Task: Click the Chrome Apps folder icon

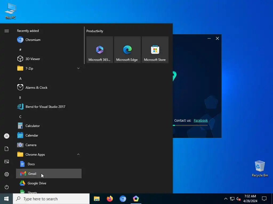Action: click(x=20, y=154)
